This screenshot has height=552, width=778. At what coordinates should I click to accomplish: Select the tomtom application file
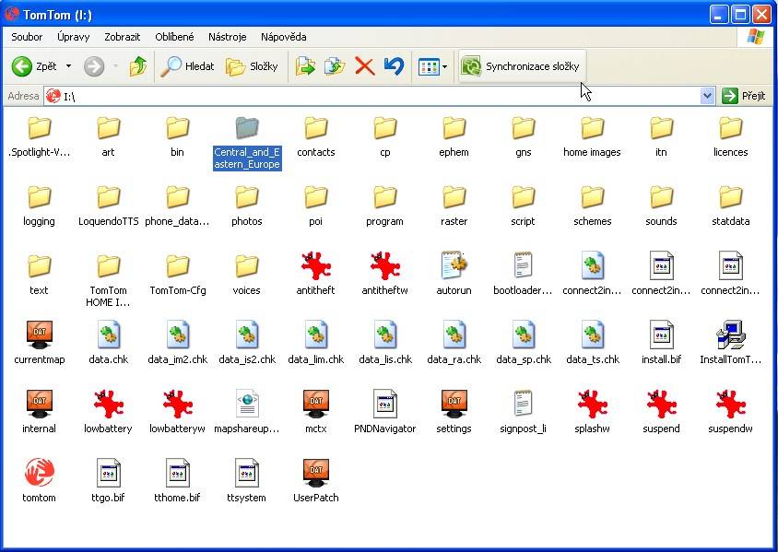(40, 481)
